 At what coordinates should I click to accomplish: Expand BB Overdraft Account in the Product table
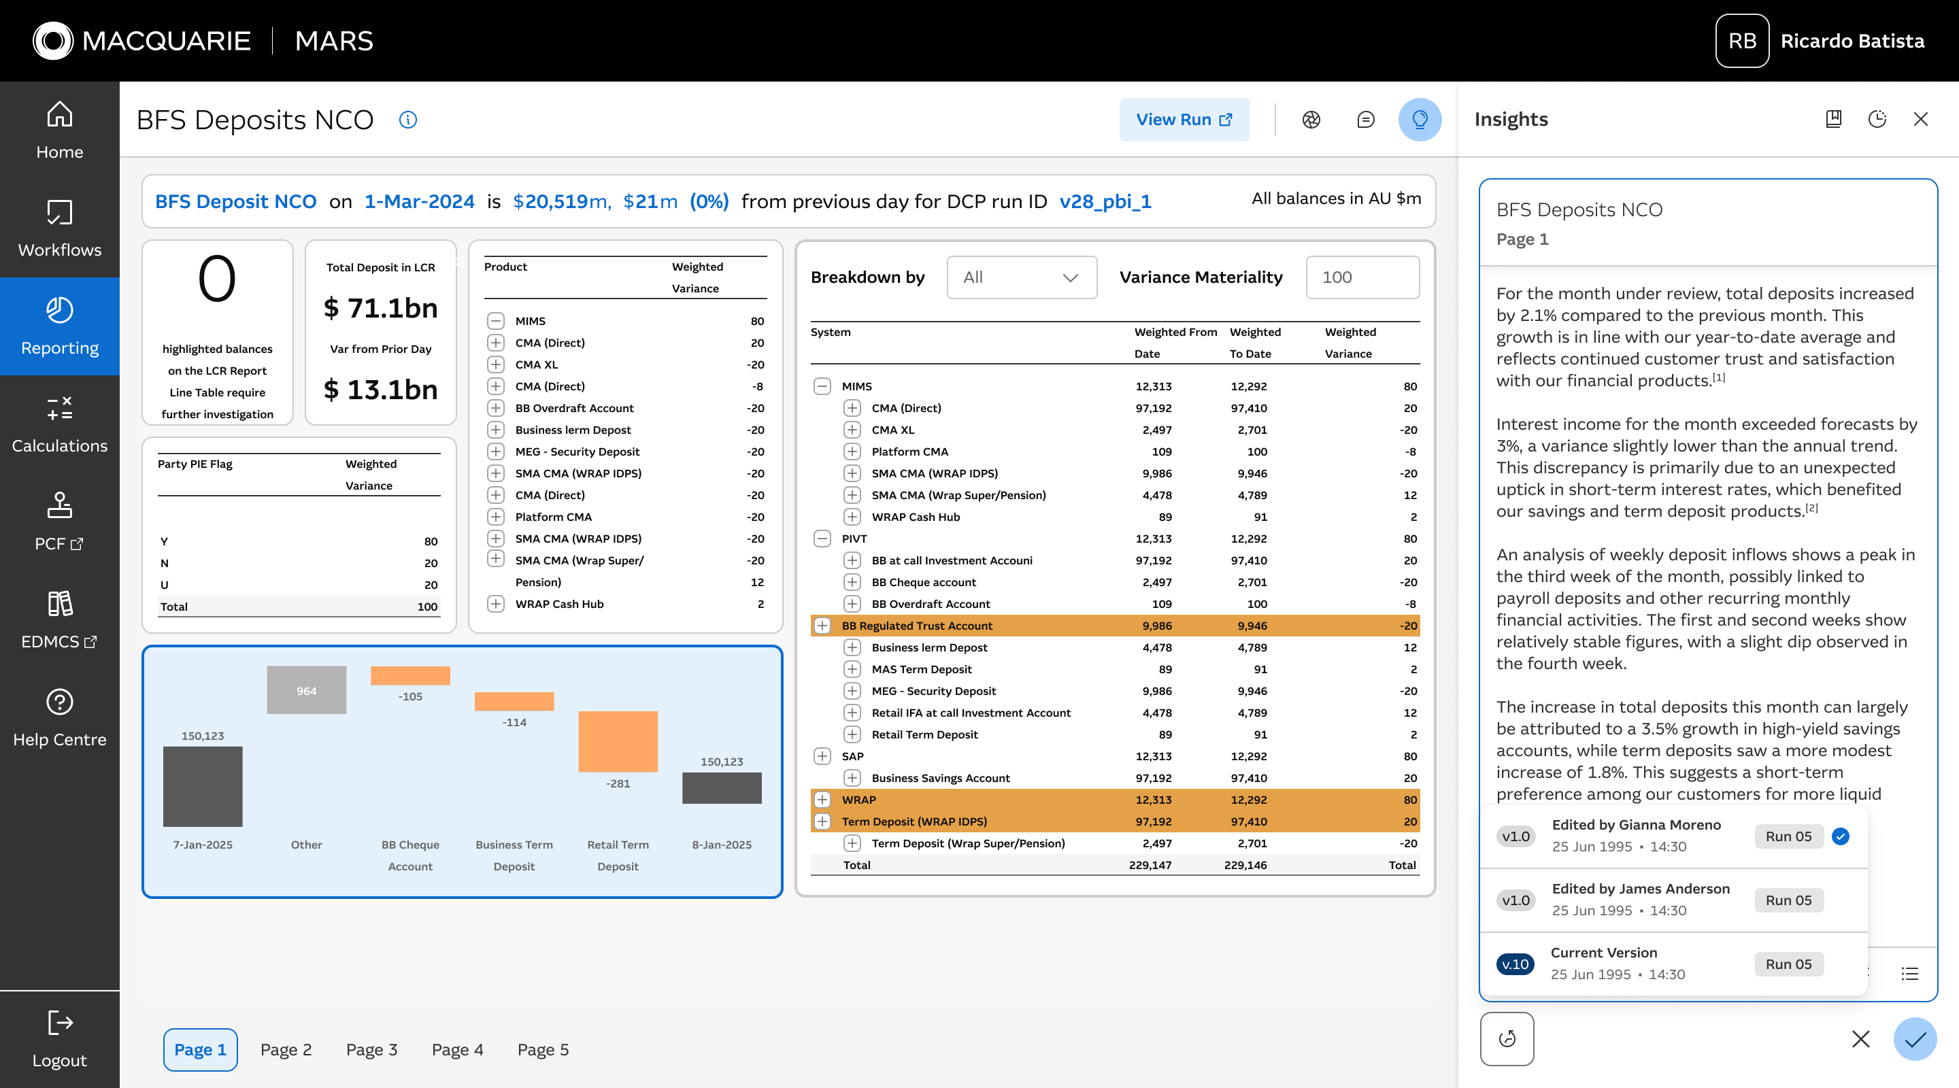coord(496,407)
